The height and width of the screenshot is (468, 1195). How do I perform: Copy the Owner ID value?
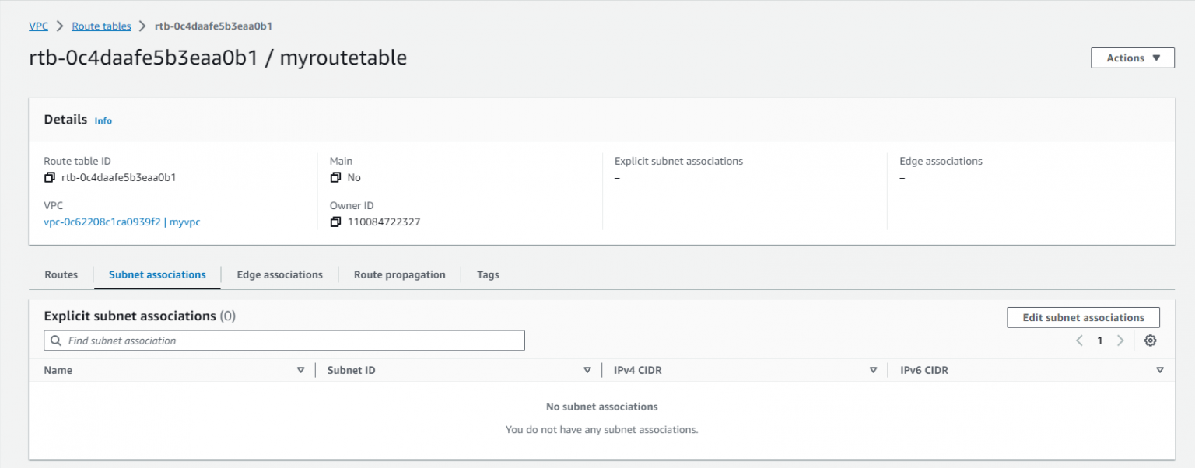(x=336, y=222)
